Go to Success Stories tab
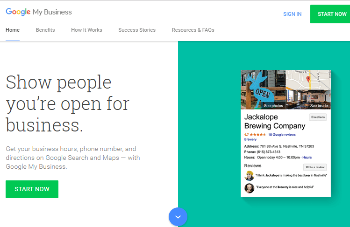The width and height of the screenshot is (350, 227). pyautogui.click(x=137, y=30)
